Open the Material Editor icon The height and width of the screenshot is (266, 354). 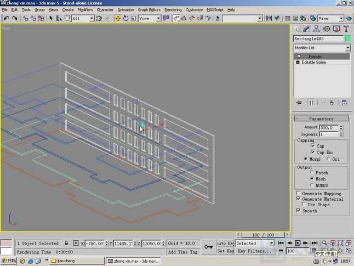[303, 18]
